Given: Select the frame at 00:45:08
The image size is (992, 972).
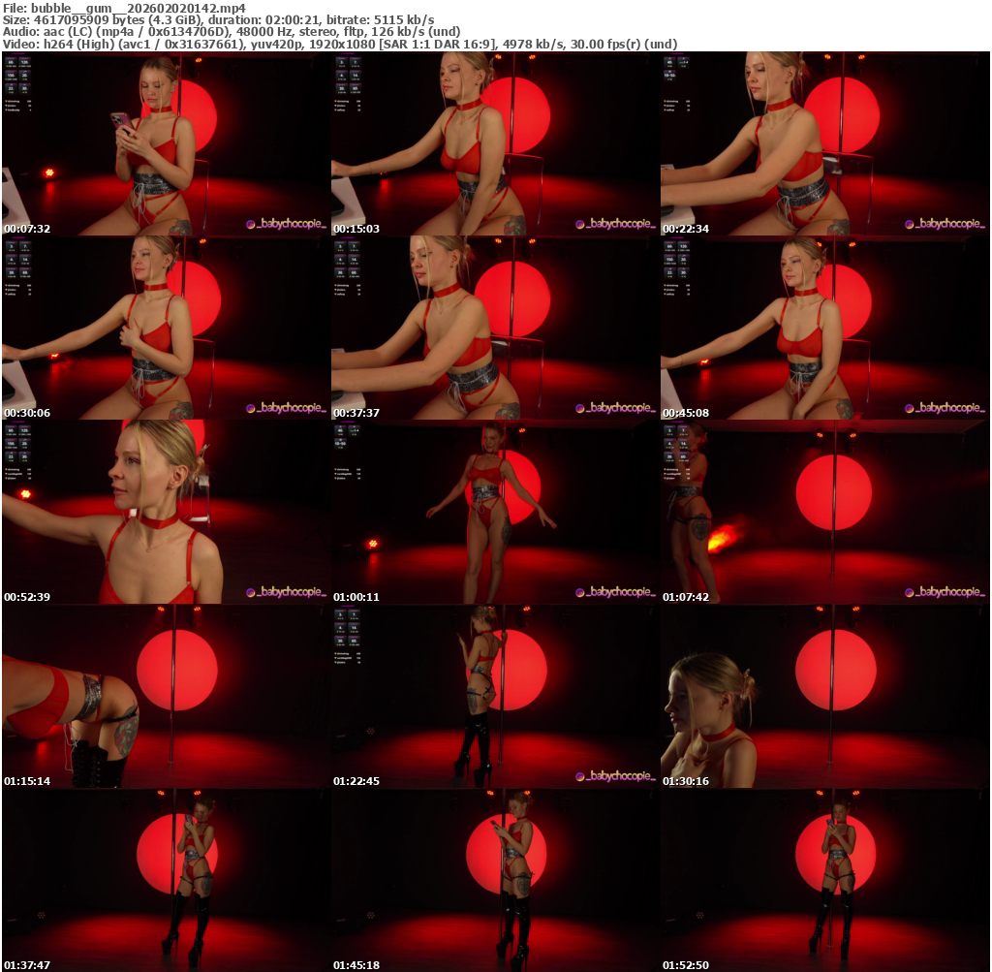Looking at the screenshot, I should [823, 328].
